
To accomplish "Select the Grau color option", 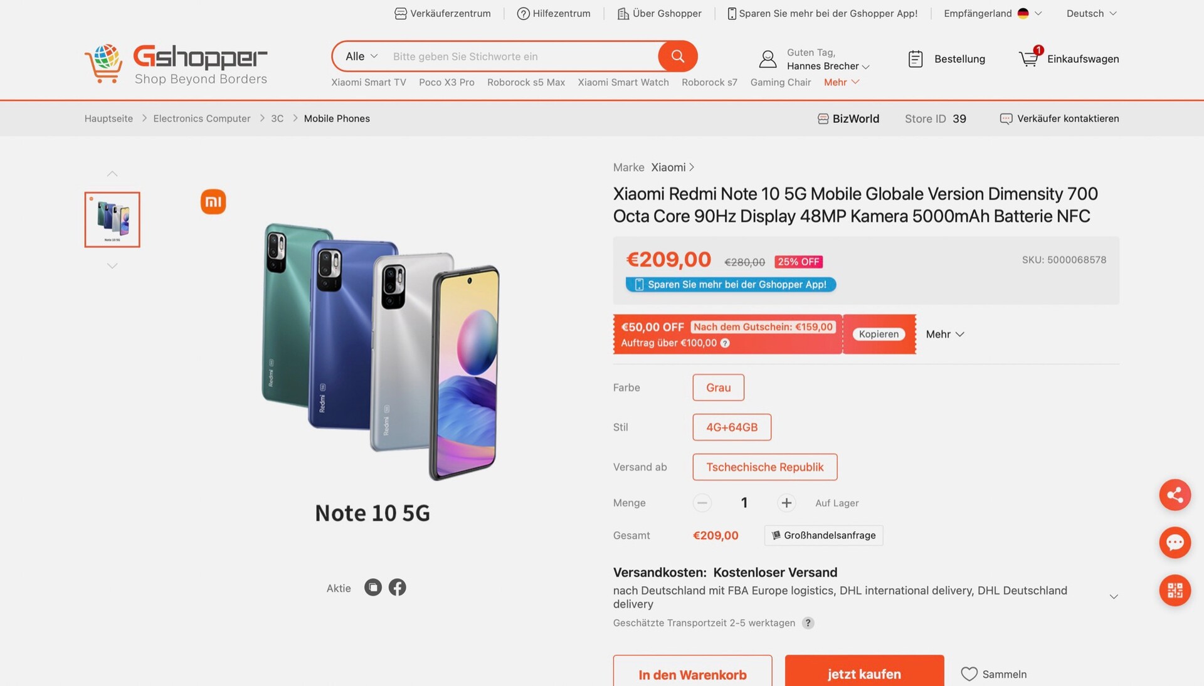I will coord(718,388).
